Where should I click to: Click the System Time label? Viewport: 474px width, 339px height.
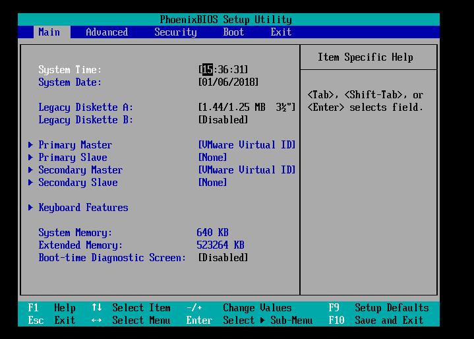click(70, 69)
